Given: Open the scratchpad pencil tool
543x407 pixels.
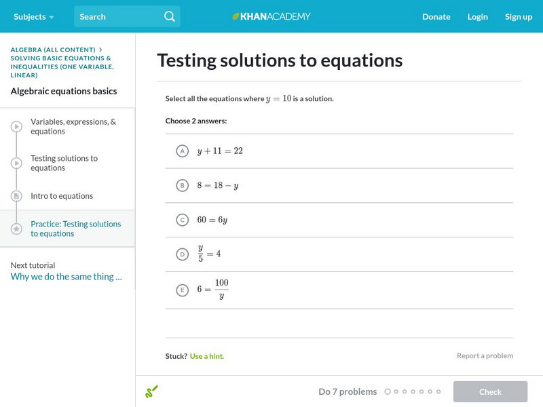Looking at the screenshot, I should [x=151, y=391].
